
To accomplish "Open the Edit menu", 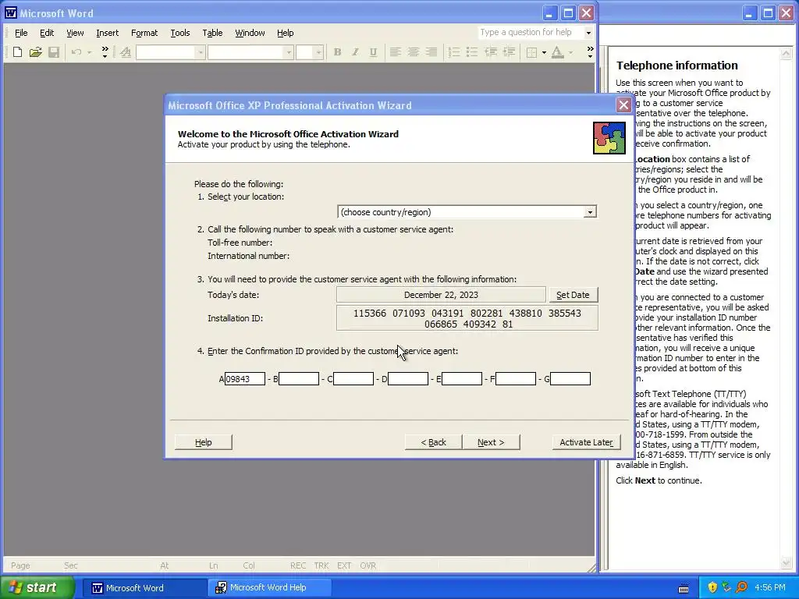I will tap(47, 33).
